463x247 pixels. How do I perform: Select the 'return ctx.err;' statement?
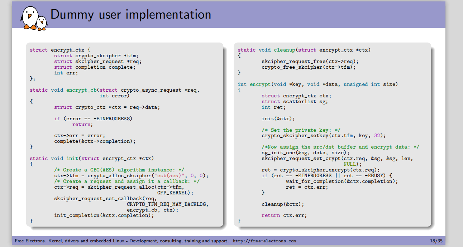tap(284, 215)
